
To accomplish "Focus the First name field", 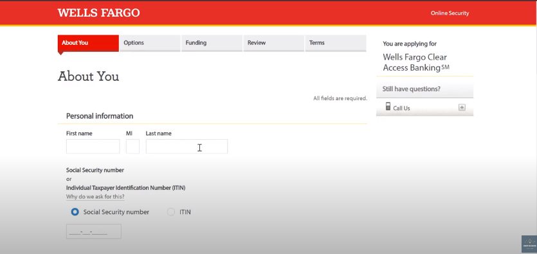I will [93, 146].
